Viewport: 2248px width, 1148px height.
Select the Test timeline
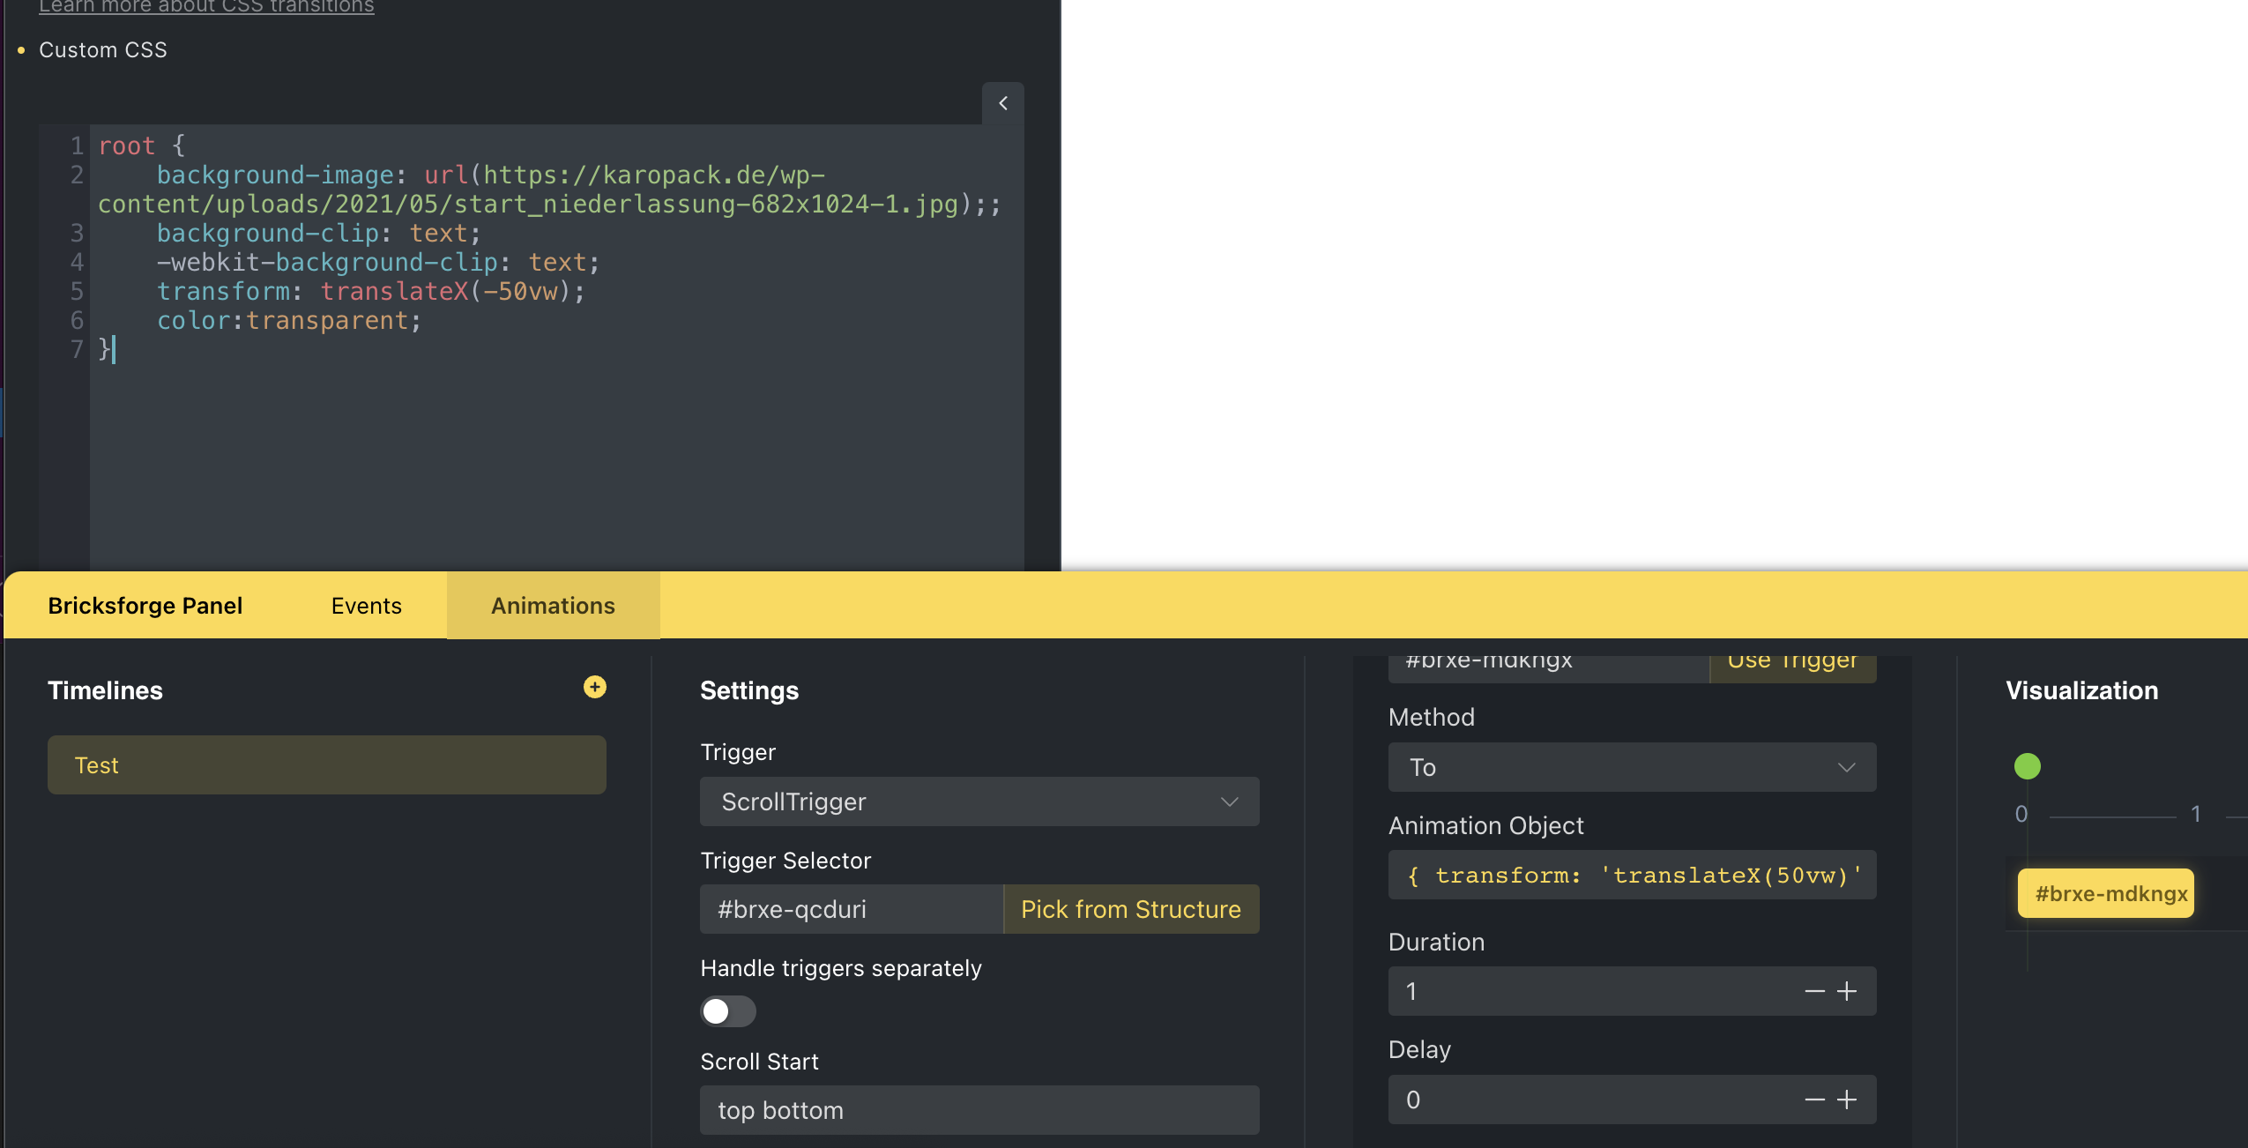326,764
